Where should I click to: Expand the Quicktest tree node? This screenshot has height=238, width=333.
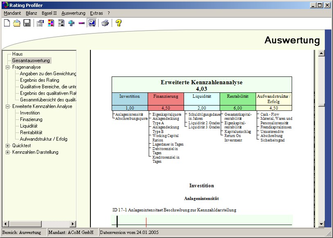[x=8, y=146]
